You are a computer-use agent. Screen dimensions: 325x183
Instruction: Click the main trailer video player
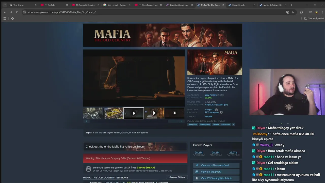click(134, 78)
